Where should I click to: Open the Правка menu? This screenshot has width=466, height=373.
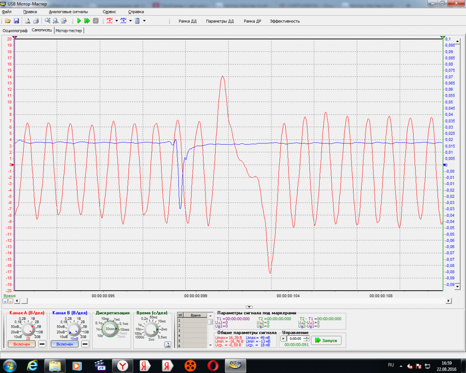coord(30,12)
